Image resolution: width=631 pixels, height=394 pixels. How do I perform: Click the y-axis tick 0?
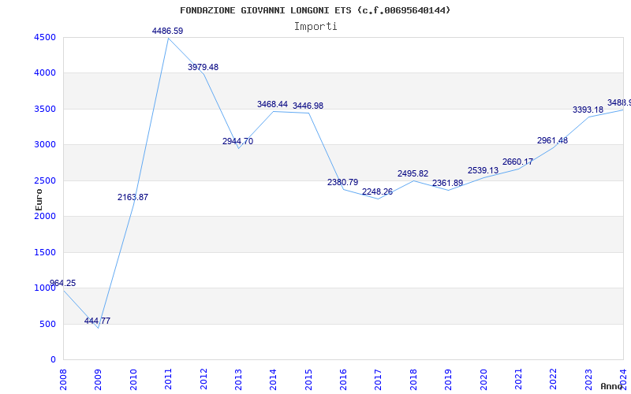tap(53, 360)
